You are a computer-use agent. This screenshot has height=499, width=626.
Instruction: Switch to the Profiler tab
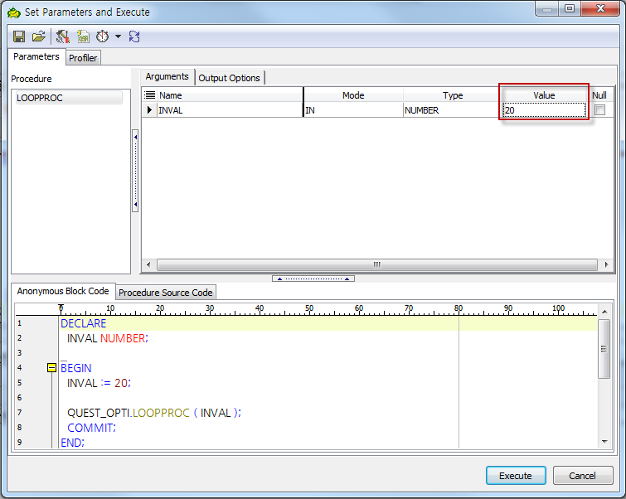[x=83, y=58]
